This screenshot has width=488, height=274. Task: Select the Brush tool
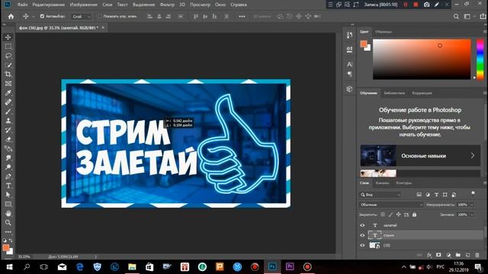8,112
